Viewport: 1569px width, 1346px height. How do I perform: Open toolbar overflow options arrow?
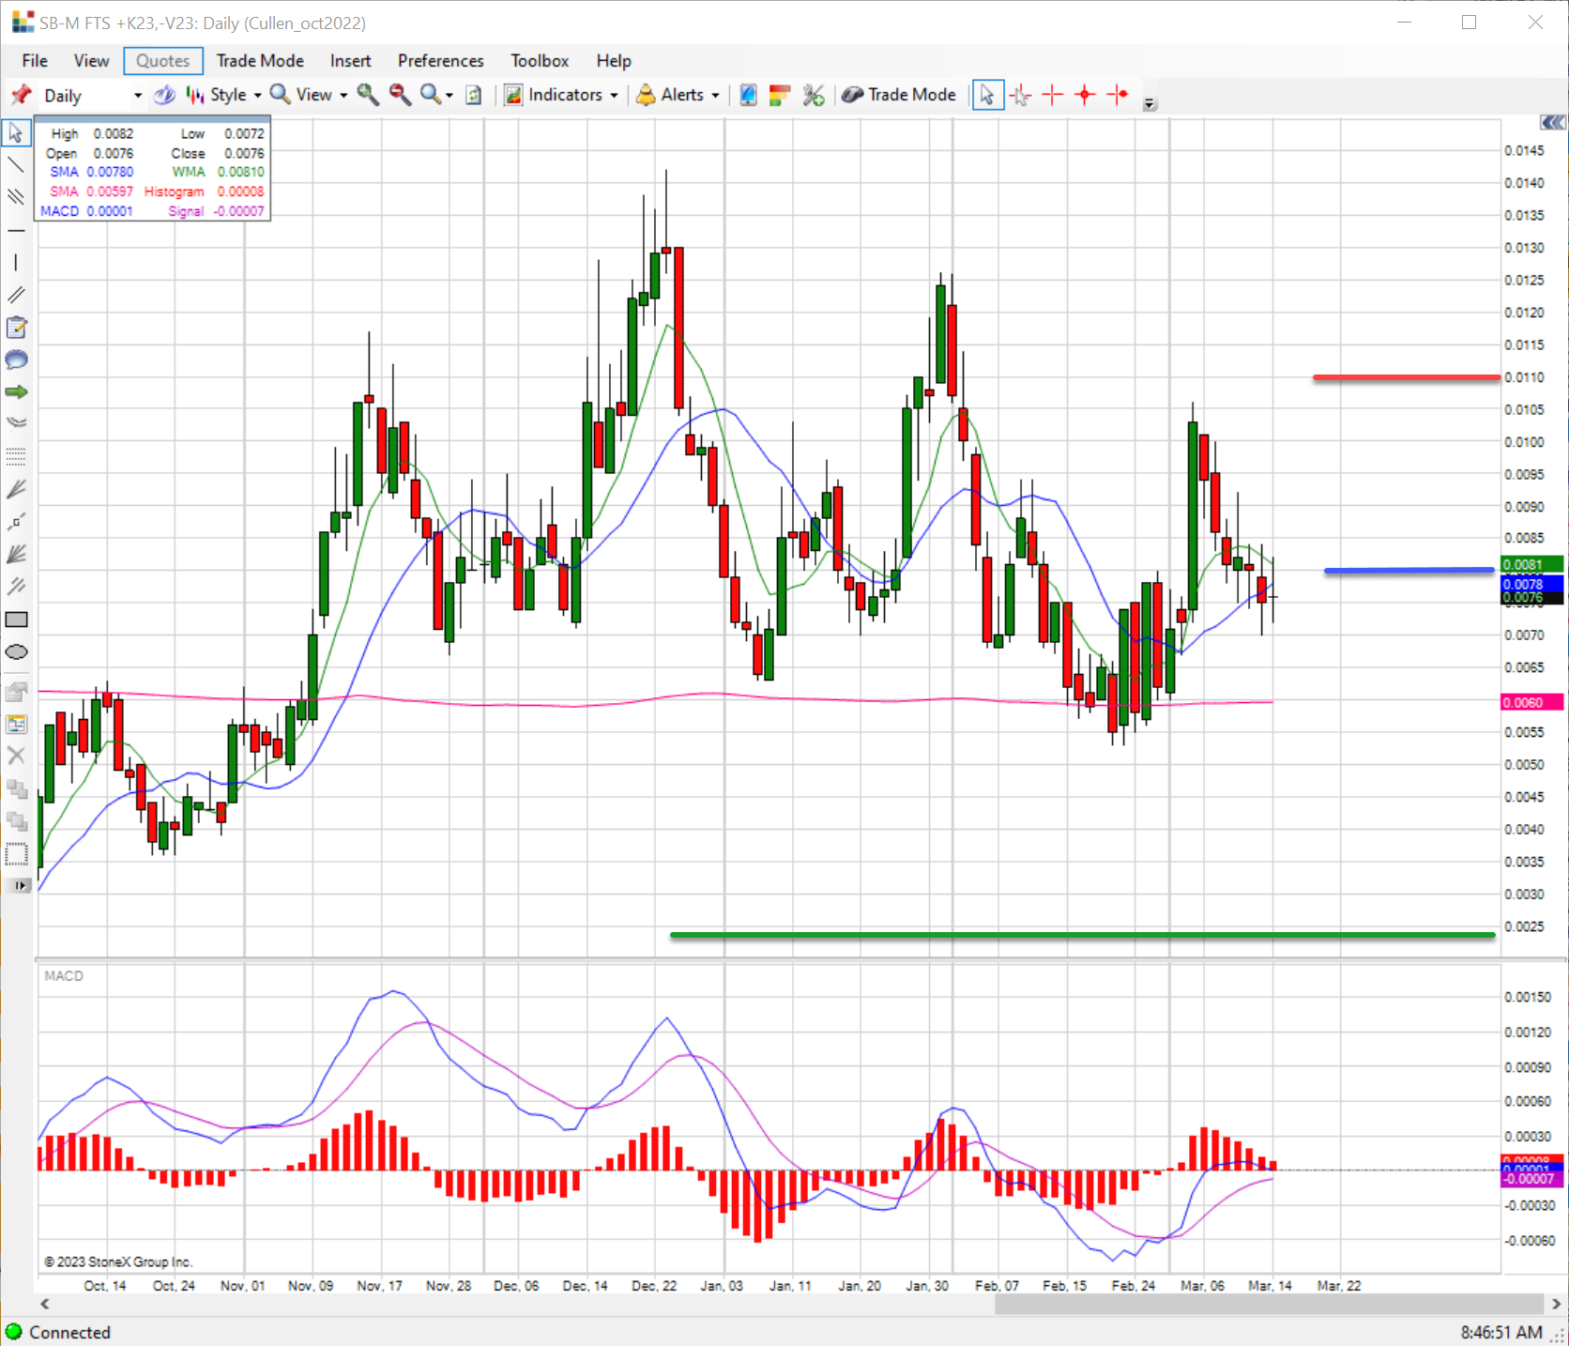(x=1150, y=104)
